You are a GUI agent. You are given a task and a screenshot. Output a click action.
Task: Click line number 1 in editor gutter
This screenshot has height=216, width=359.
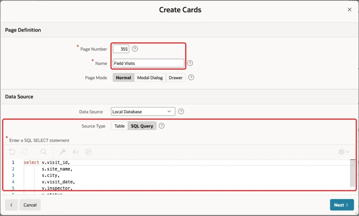coord(13,162)
